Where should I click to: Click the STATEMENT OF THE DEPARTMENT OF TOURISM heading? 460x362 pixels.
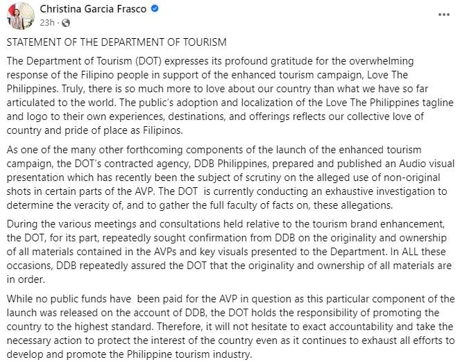click(116, 42)
